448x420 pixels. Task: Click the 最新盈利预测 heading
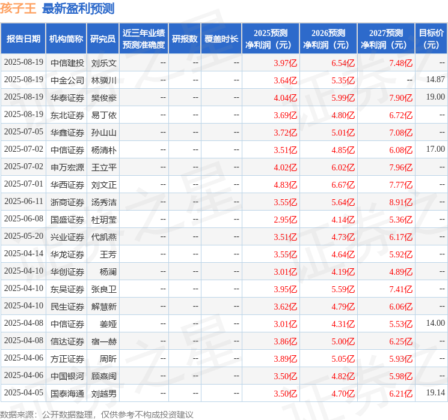pyautogui.click(x=78, y=8)
